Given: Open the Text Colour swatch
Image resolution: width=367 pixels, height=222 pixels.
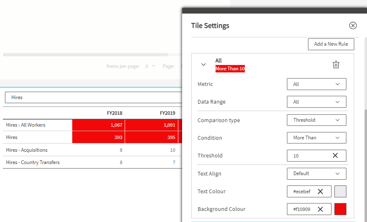Looking at the screenshot, I should click(x=340, y=192).
